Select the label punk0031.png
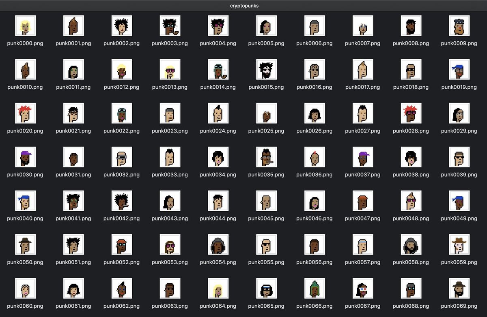487x317 pixels. pos(73,175)
